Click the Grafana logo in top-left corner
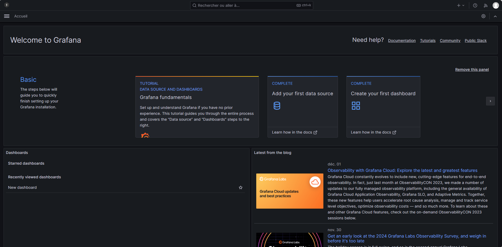Image resolution: width=502 pixels, height=247 pixels. [7, 5]
